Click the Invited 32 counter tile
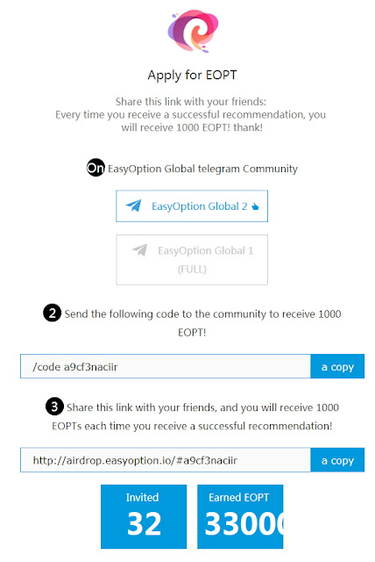Screen dimensions: 375x562 [x=144, y=516]
